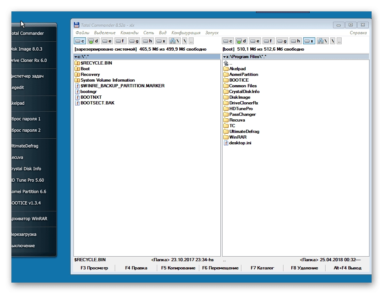Select drive g in left panel

tap(134, 41)
